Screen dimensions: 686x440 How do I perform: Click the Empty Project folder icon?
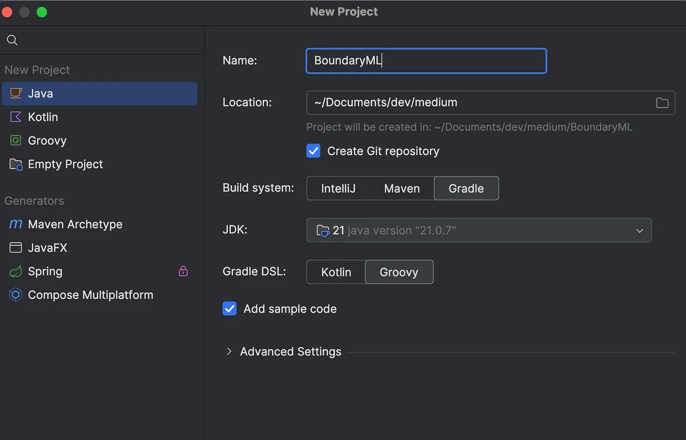click(16, 164)
